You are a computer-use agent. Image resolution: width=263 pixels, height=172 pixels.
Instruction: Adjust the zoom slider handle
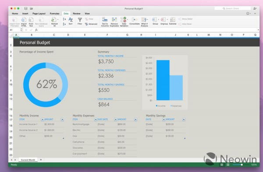coord(242,165)
